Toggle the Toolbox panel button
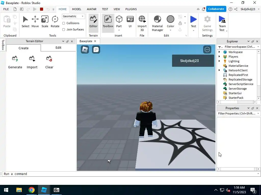 [x=108, y=23]
